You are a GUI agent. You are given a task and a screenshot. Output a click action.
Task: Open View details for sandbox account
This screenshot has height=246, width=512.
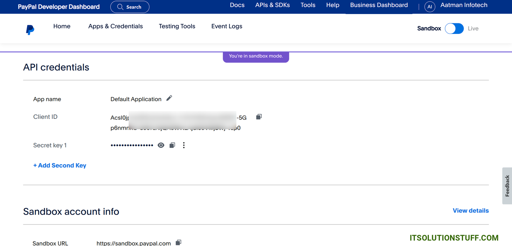tap(470, 211)
